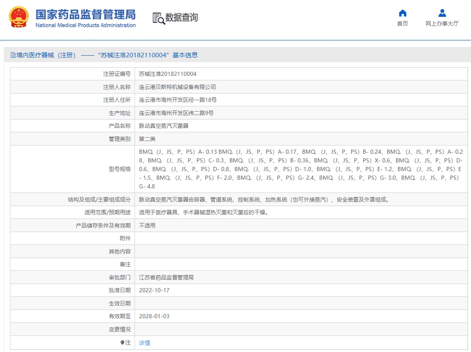Click the national emblem logo
Image resolution: width=471 pixels, height=352 pixels.
coord(19,17)
